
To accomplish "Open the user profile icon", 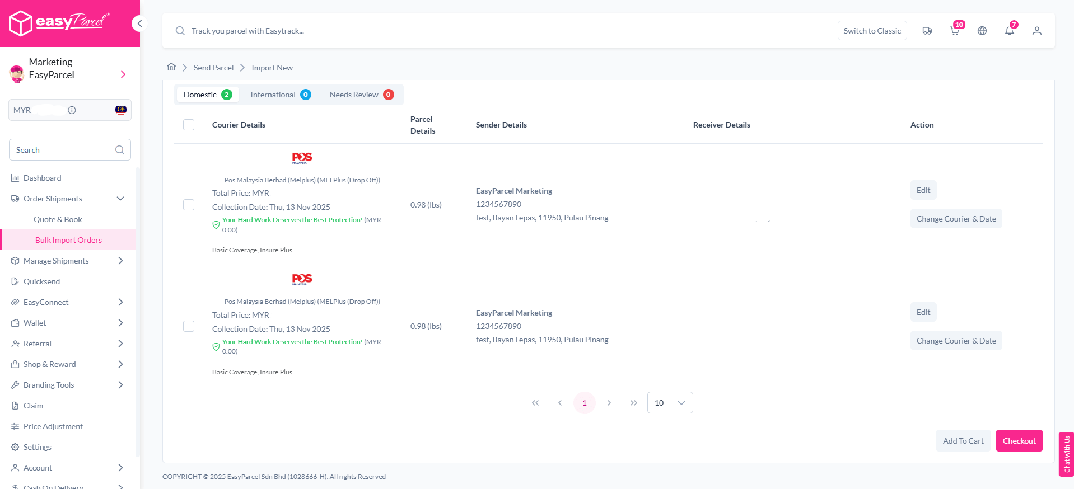I will 1037,31.
